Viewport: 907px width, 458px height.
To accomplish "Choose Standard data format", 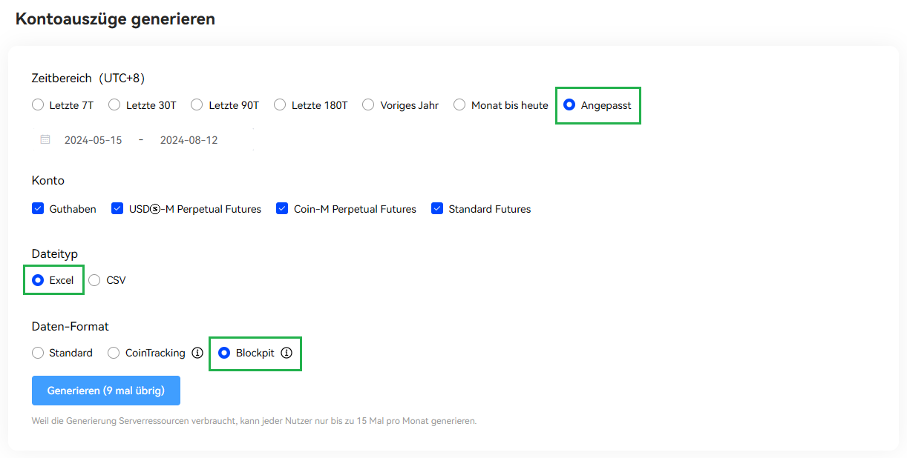I will [38, 353].
